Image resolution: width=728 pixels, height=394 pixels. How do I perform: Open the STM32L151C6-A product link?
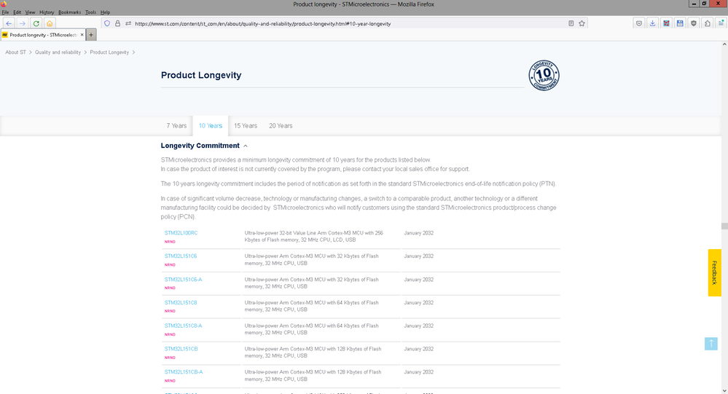click(183, 280)
